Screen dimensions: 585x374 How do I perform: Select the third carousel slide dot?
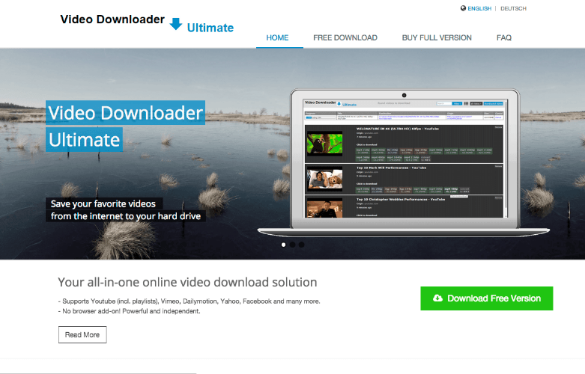click(x=301, y=245)
